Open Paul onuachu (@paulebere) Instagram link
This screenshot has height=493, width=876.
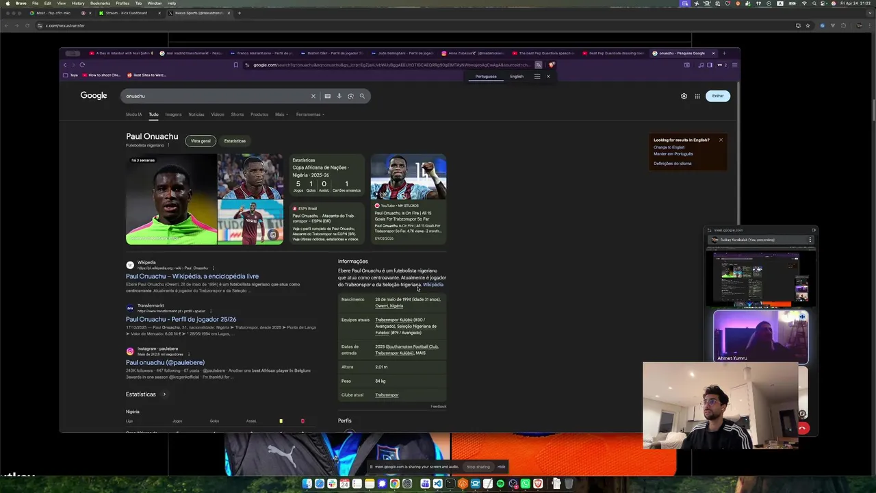[165, 362]
